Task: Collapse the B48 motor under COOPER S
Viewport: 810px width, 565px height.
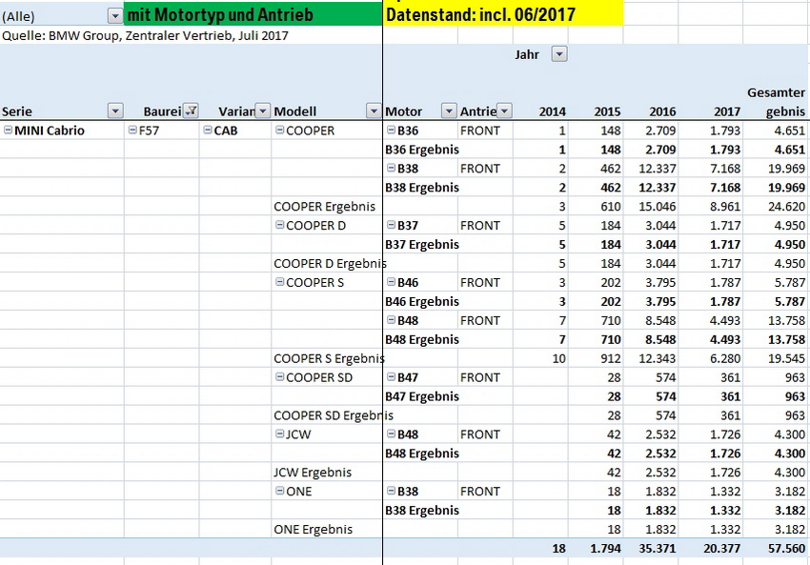Action: click(x=391, y=320)
